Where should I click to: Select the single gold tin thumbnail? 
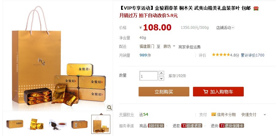15,124
